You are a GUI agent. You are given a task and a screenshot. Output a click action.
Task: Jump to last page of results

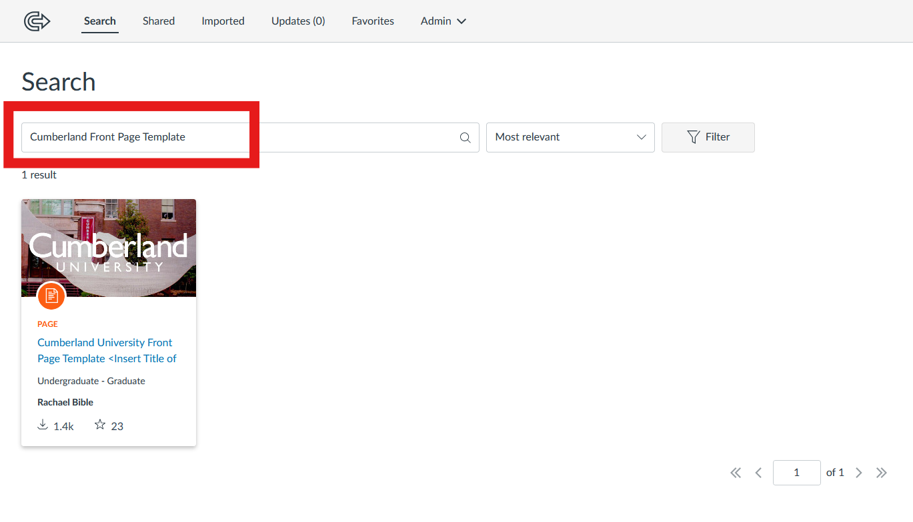(882, 473)
